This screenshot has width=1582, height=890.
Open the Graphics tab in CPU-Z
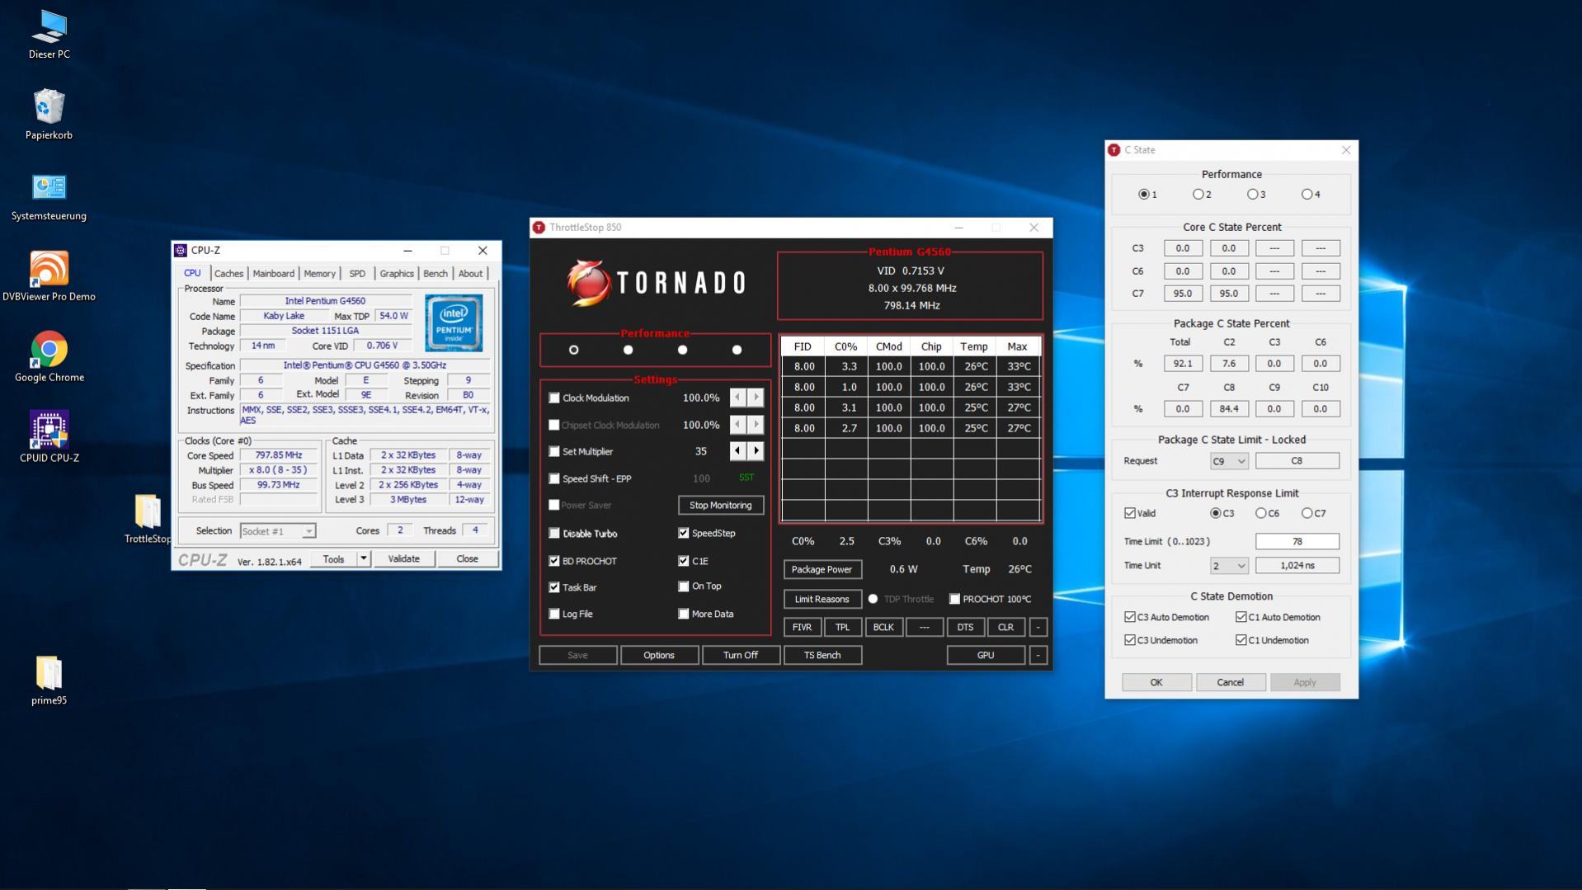396,274
